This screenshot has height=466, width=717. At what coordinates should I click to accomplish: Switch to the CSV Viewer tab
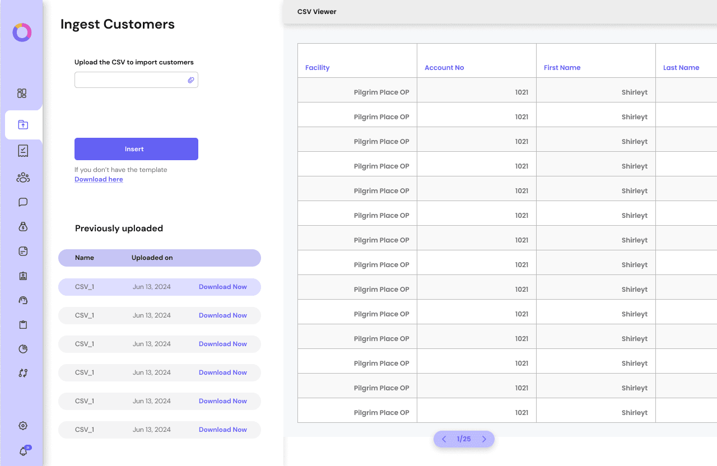coord(316,11)
